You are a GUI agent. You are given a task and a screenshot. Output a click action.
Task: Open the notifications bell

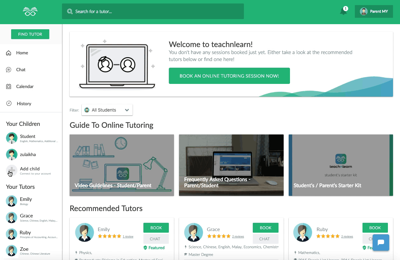click(x=343, y=12)
